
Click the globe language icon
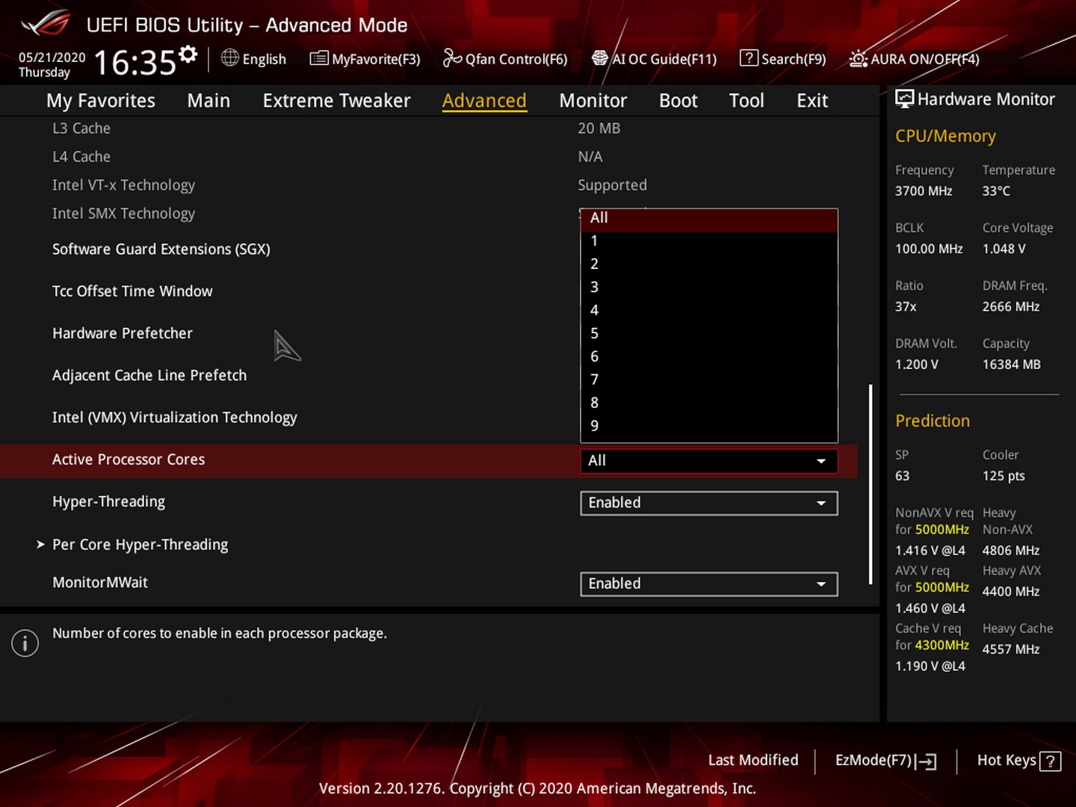point(230,58)
